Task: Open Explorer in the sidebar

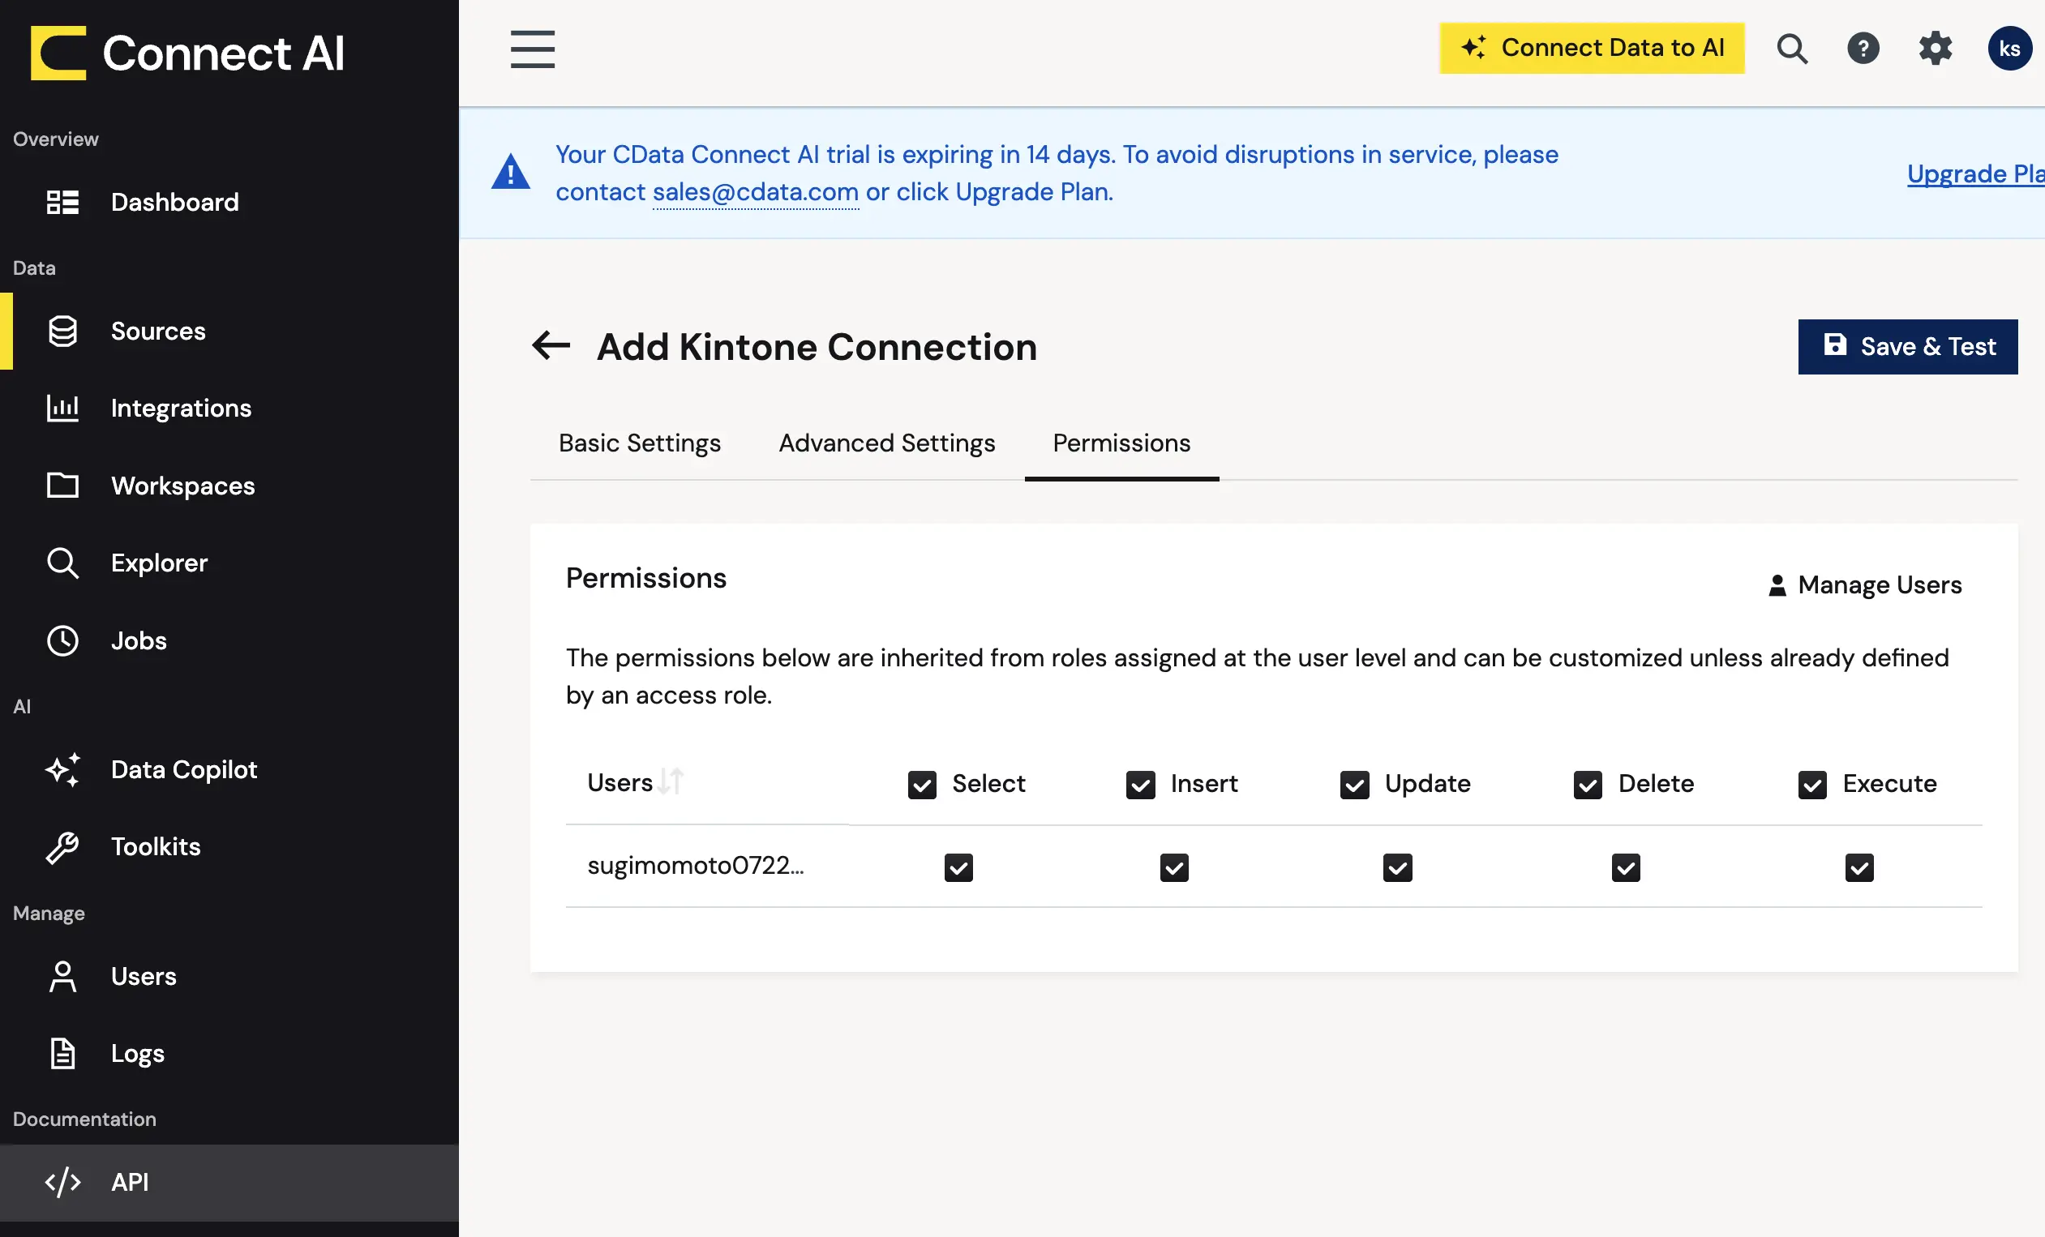Action: (x=229, y=563)
